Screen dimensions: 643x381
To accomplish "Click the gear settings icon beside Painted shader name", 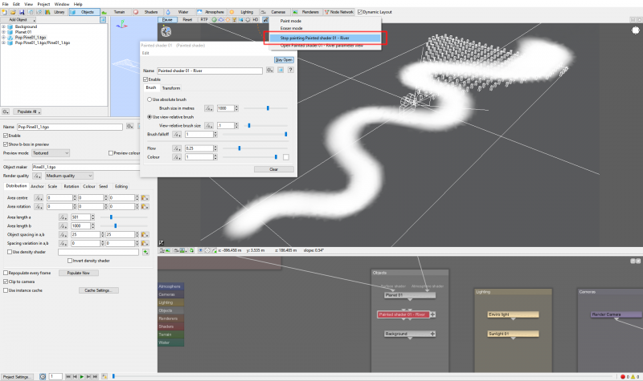I will [x=270, y=70].
